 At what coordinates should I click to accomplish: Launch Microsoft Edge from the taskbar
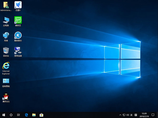coord(26,115)
